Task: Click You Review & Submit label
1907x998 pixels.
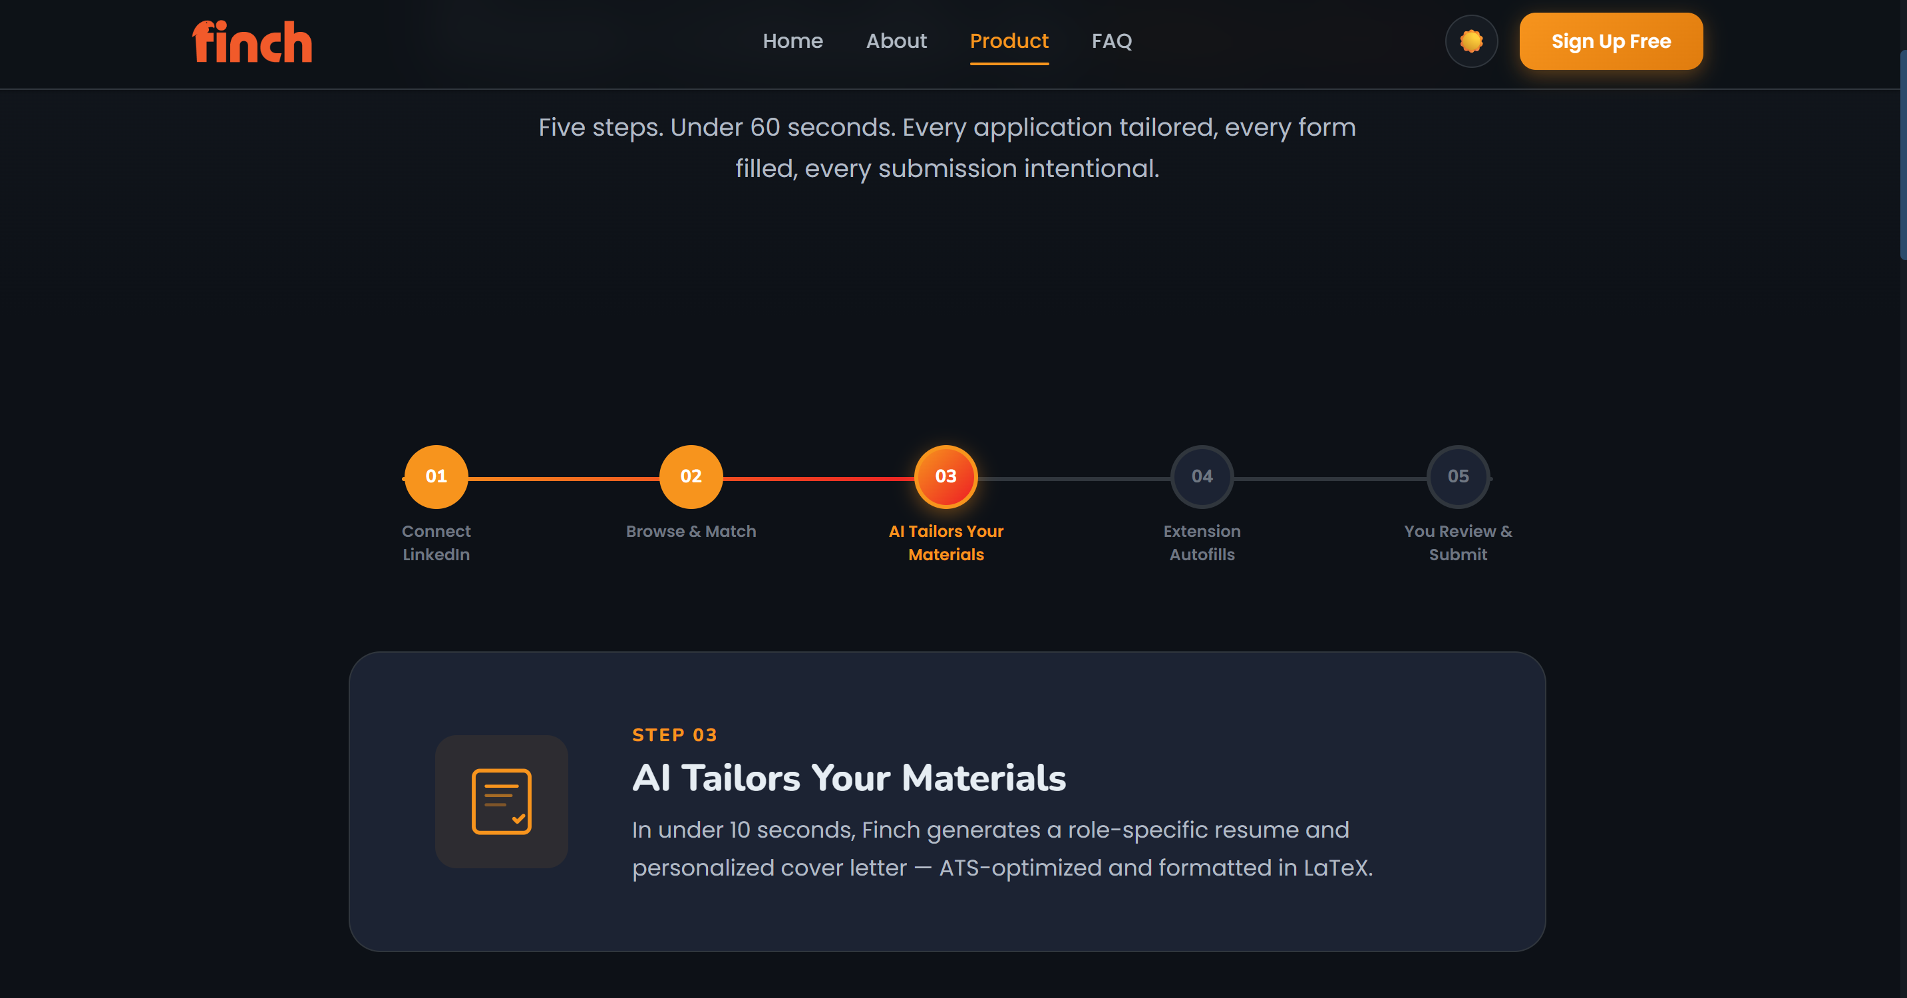Action: tap(1458, 543)
